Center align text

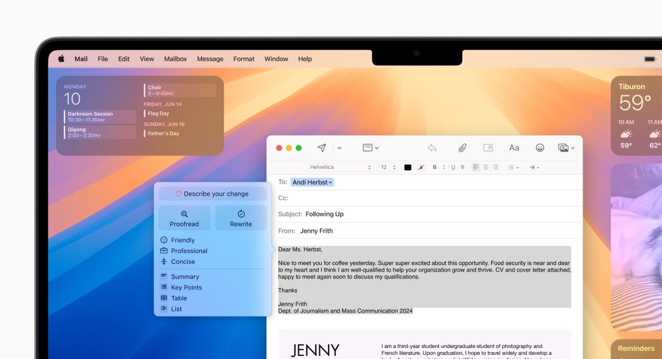(x=485, y=167)
